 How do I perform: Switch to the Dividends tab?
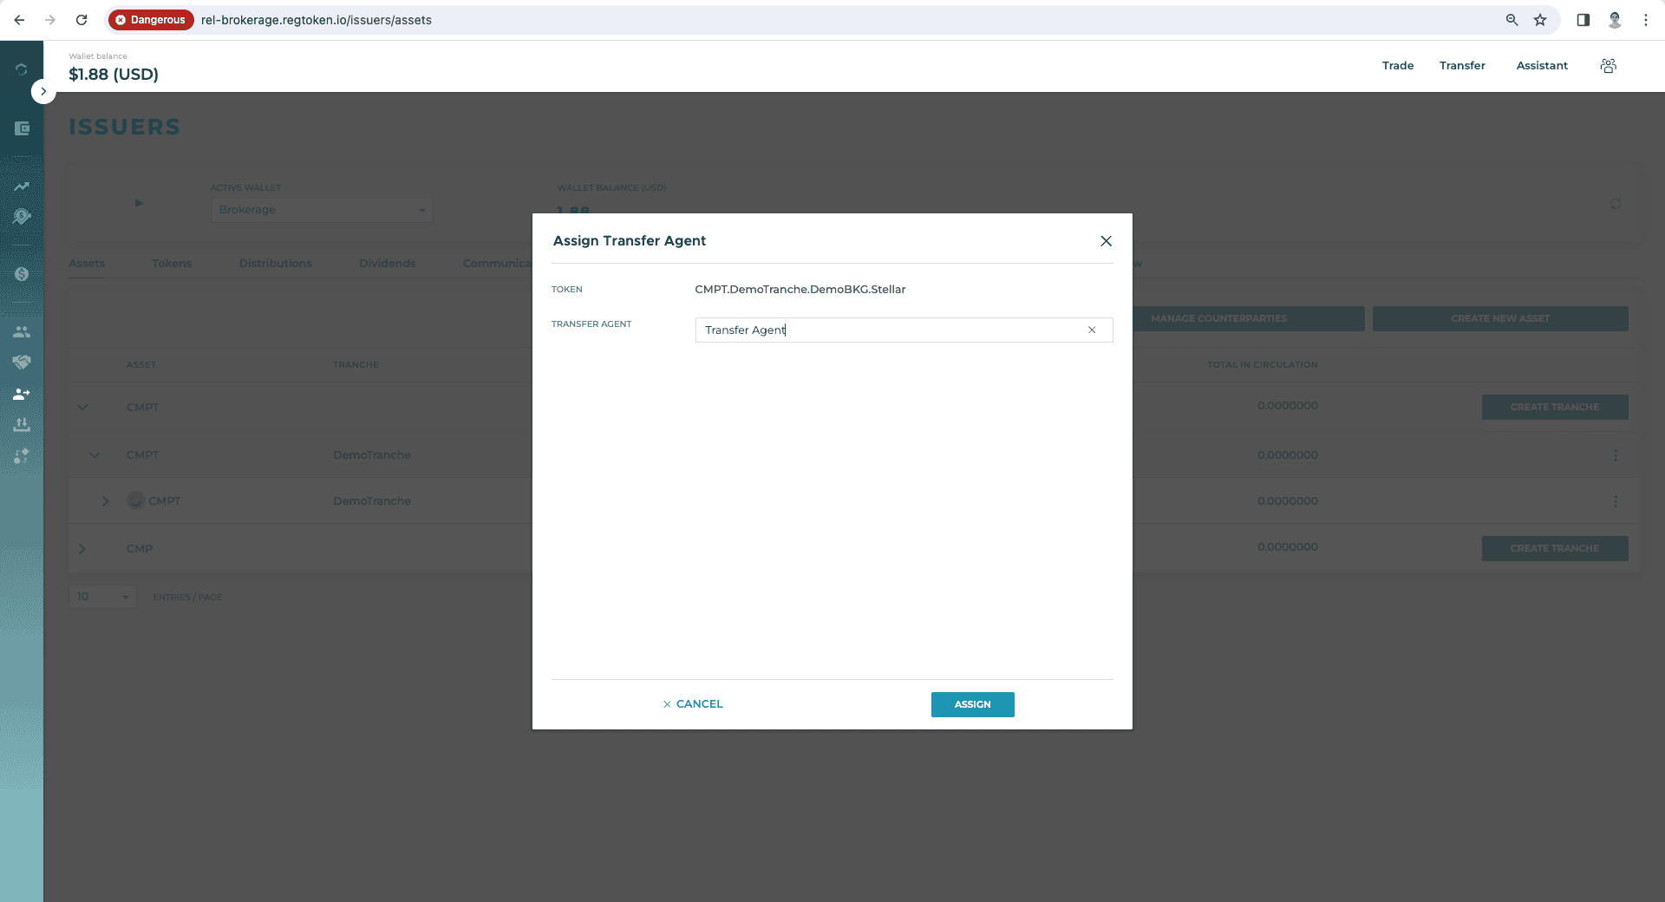387,264
